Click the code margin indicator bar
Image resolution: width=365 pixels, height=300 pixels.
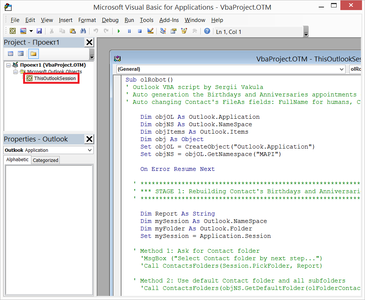(117, 186)
